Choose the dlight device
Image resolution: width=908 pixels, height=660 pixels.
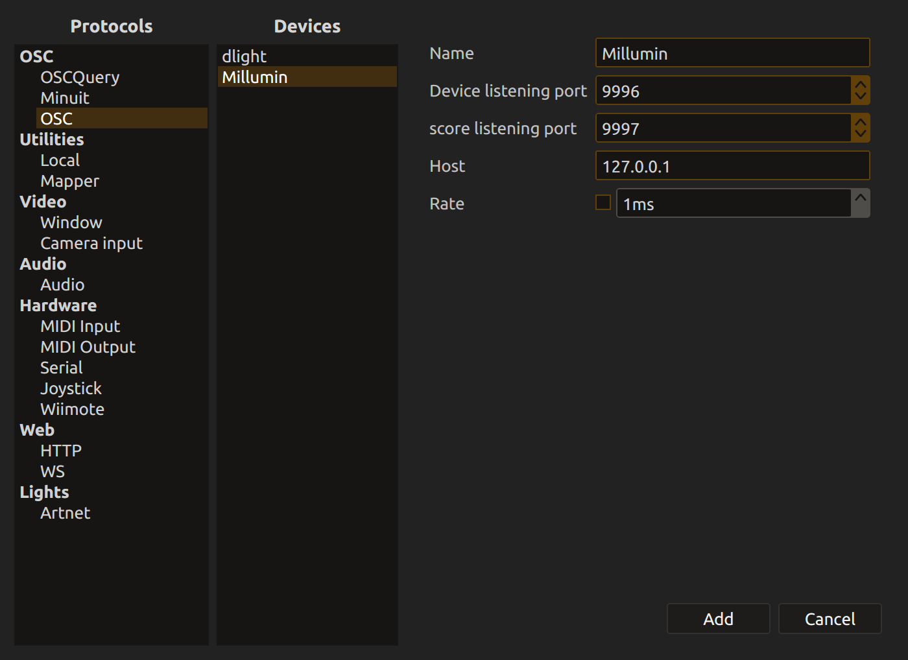(245, 56)
